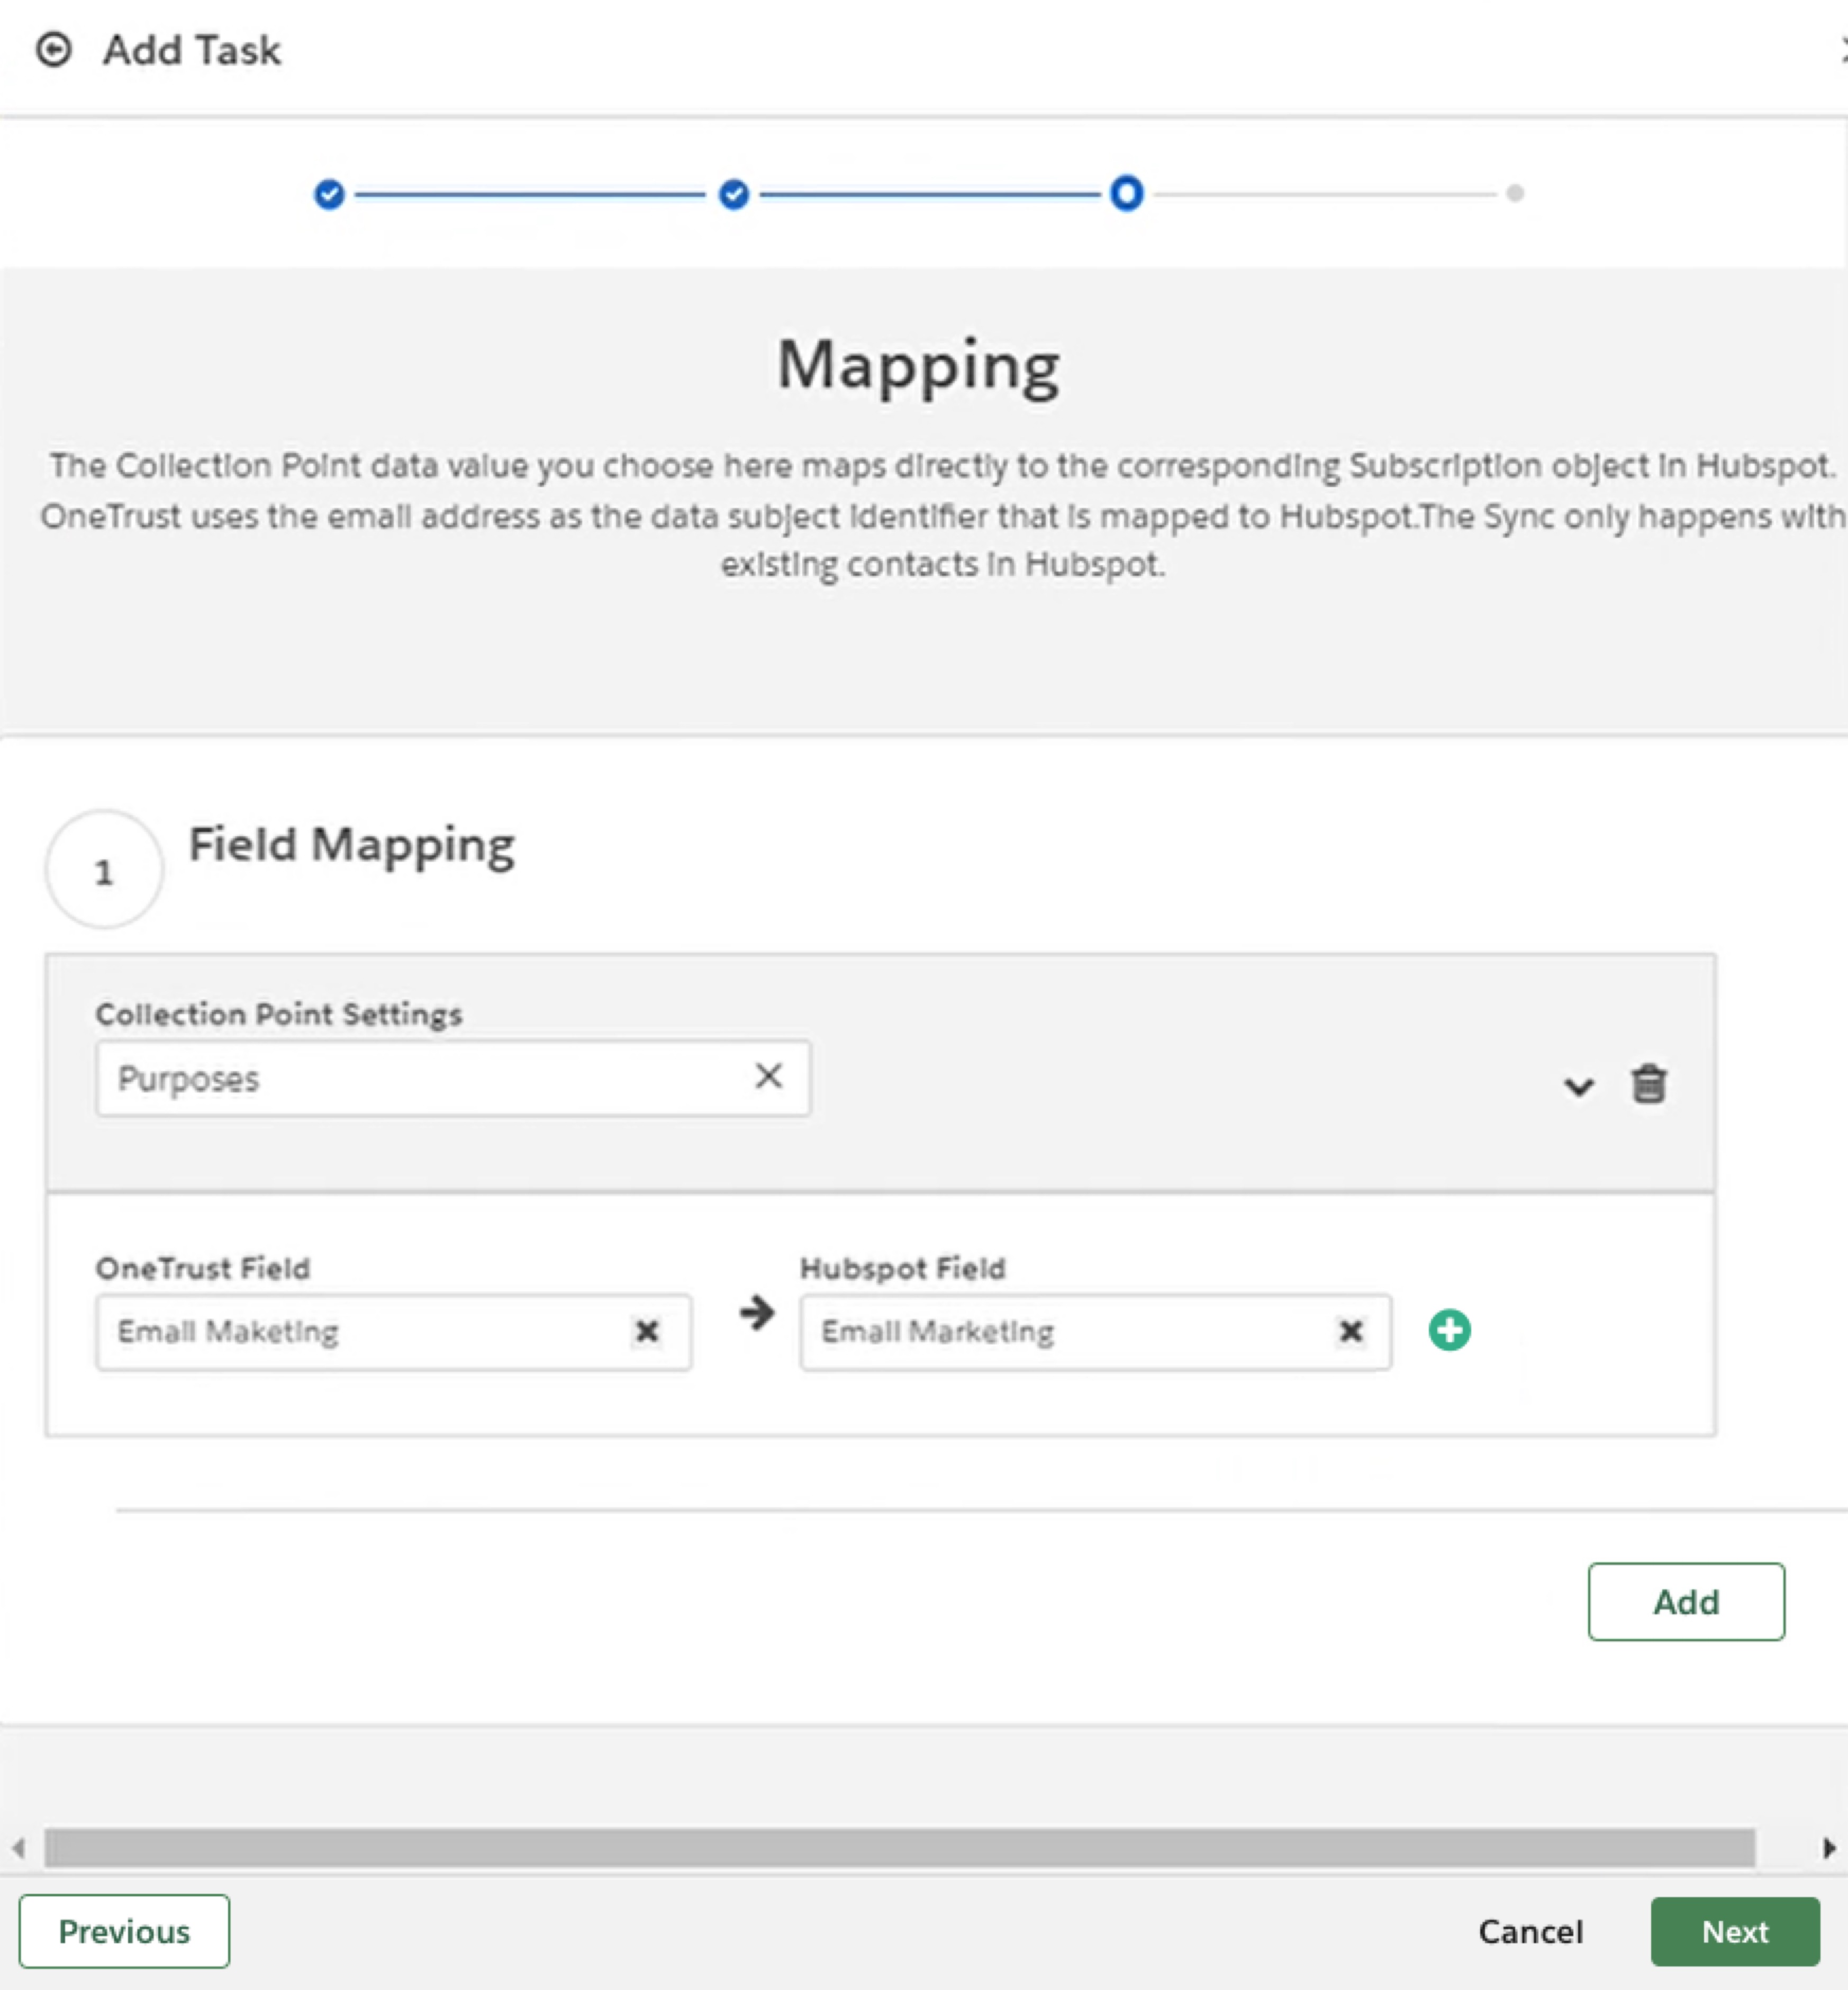Screen dimensions: 1848x1990
Task: Click the Add button
Action: click(x=1686, y=1601)
